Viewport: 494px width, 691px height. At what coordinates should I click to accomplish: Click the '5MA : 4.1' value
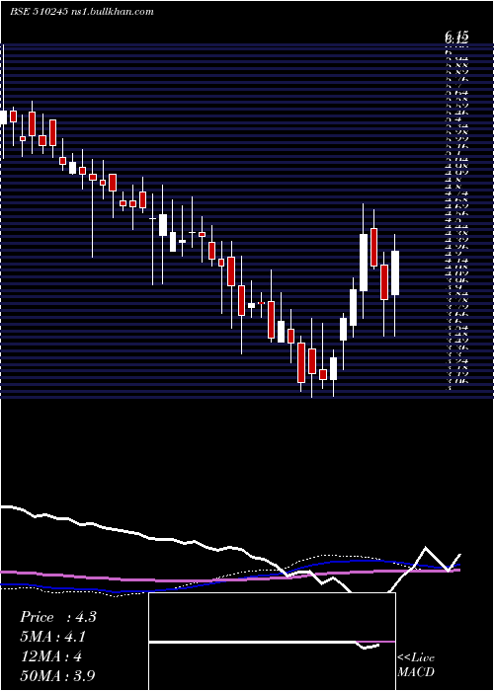tap(53, 637)
